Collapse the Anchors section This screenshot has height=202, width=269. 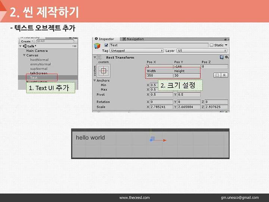click(95, 80)
